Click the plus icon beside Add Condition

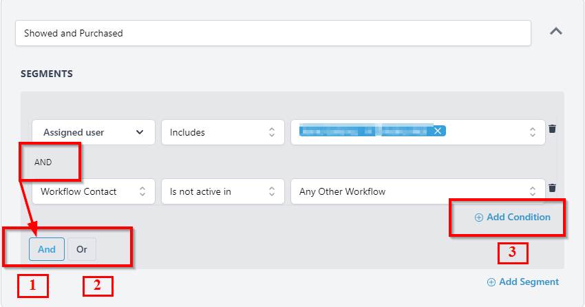pyautogui.click(x=479, y=218)
